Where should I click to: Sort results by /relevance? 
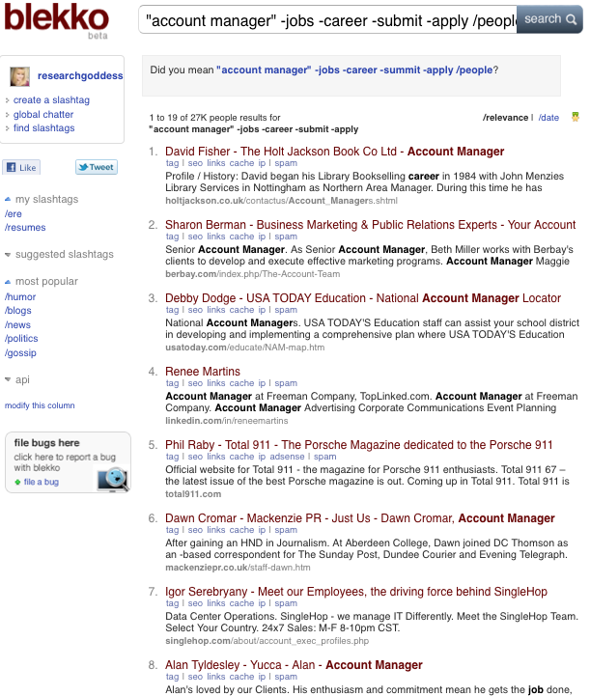[x=505, y=117]
